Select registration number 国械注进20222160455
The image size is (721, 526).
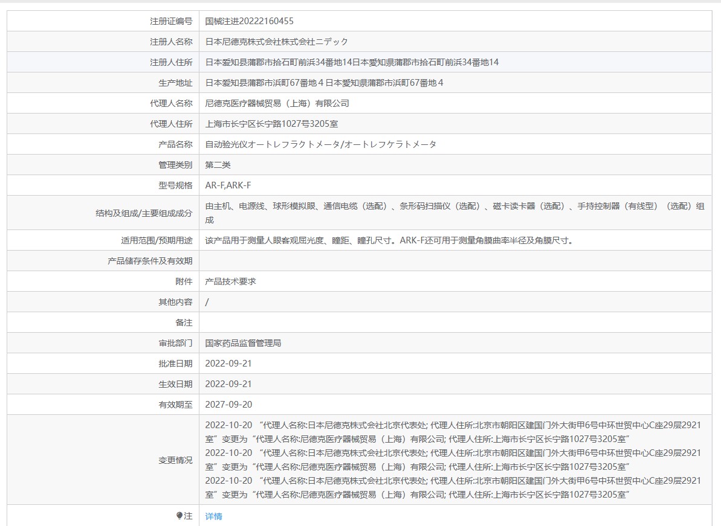click(249, 21)
